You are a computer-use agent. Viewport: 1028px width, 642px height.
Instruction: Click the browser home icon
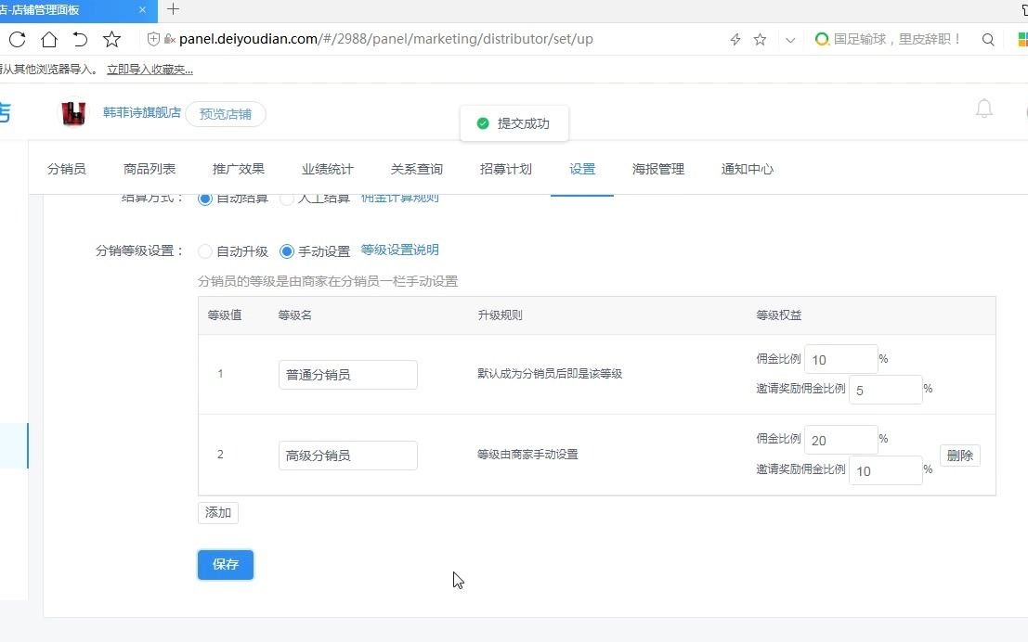click(x=48, y=39)
